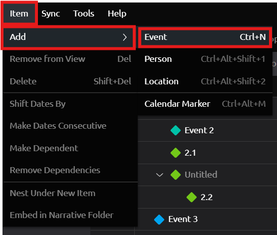The height and width of the screenshot is (235, 277).
Task: Select the Add submenu entry
Action: coord(68,37)
